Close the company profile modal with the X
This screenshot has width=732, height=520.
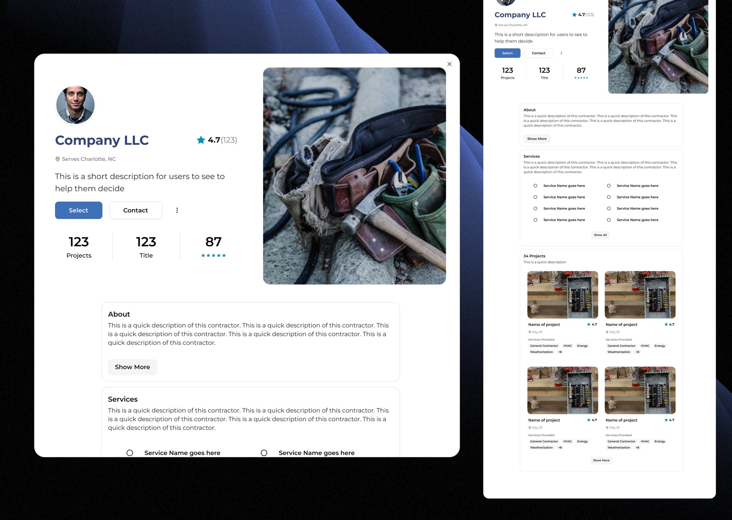point(449,64)
